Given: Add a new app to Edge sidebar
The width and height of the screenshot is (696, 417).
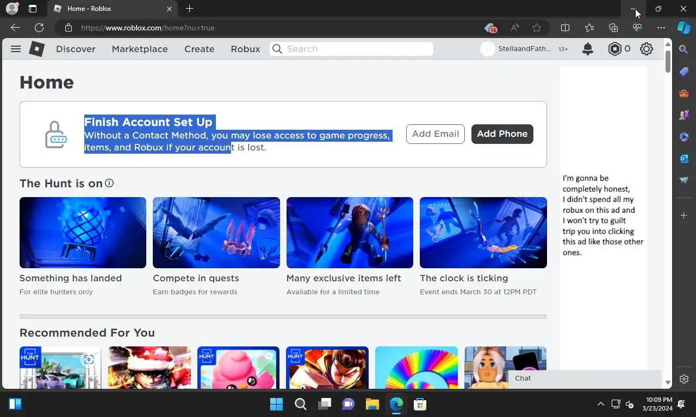Looking at the screenshot, I should [684, 216].
